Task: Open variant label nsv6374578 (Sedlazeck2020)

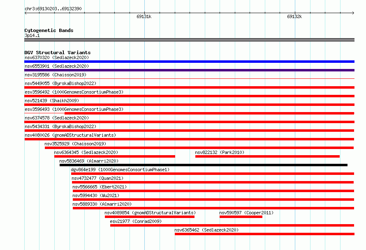Action: coord(57,118)
